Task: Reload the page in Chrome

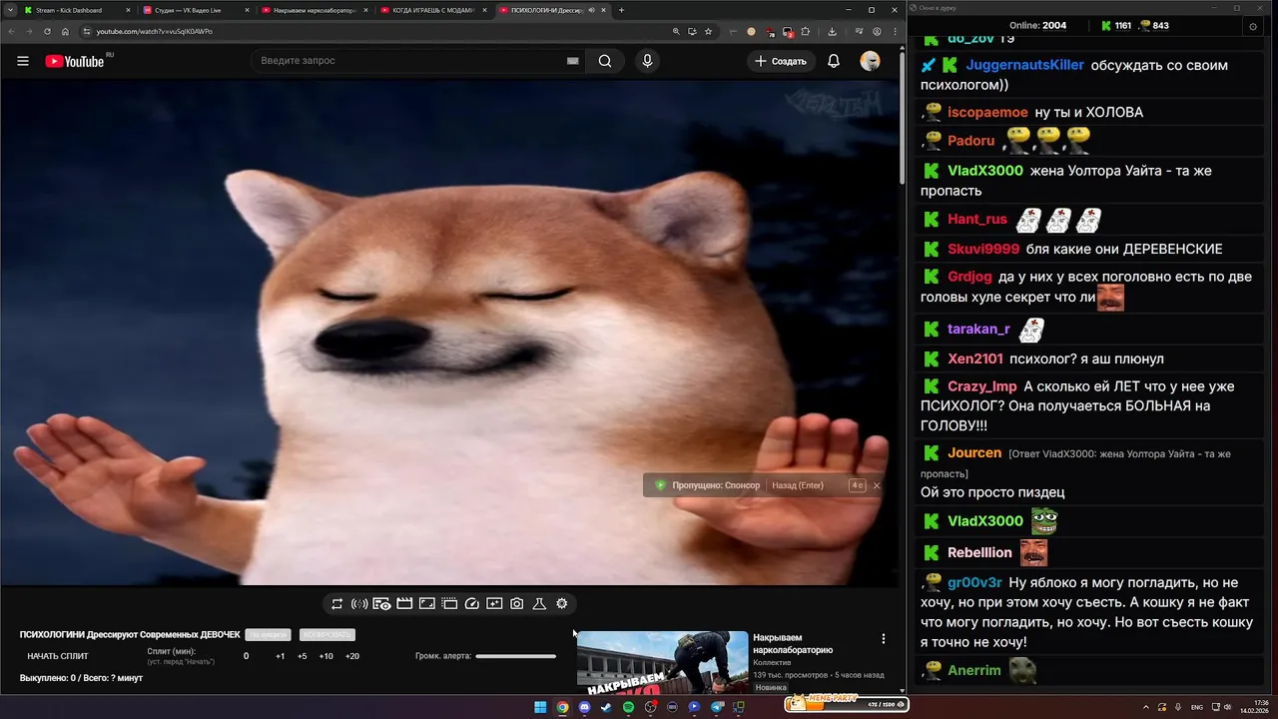Action: [x=48, y=31]
